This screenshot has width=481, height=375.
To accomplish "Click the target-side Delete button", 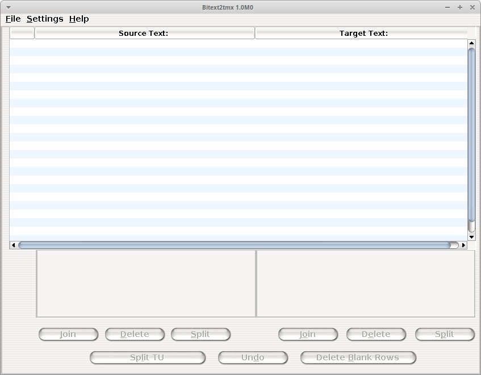I will (x=376, y=334).
